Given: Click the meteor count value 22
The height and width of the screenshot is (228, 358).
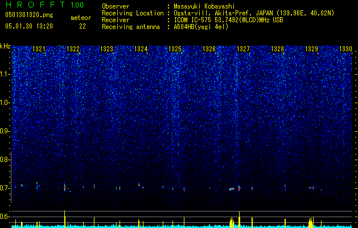Looking at the screenshot, I should click(x=83, y=26).
